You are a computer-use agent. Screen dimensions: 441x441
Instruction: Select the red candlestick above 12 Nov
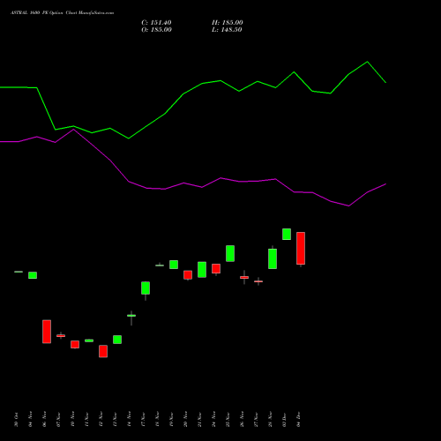(103, 351)
